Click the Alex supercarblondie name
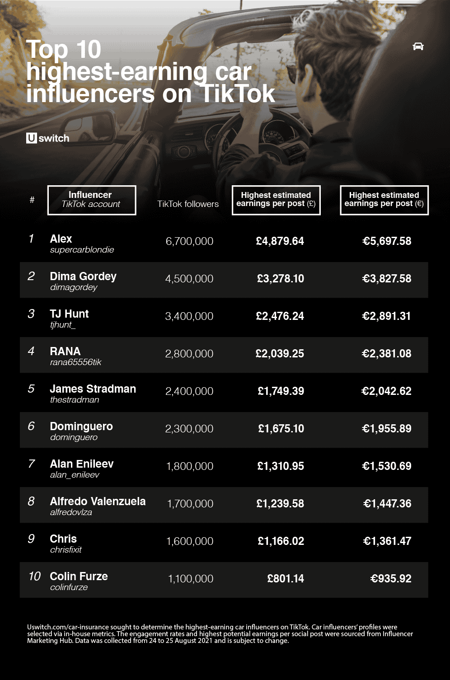 (x=82, y=244)
